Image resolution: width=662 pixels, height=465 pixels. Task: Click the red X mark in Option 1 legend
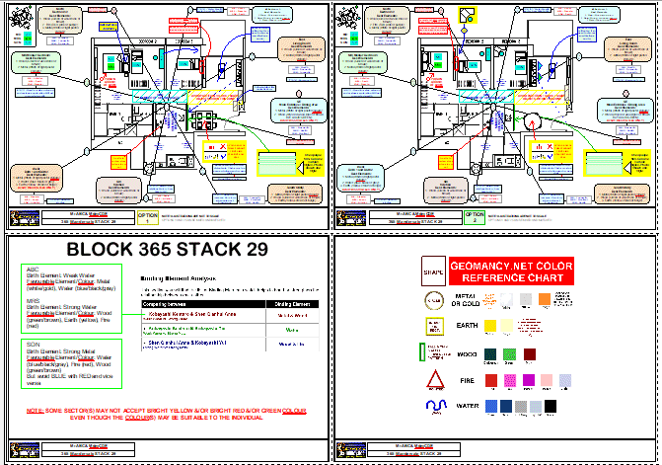(x=223, y=147)
